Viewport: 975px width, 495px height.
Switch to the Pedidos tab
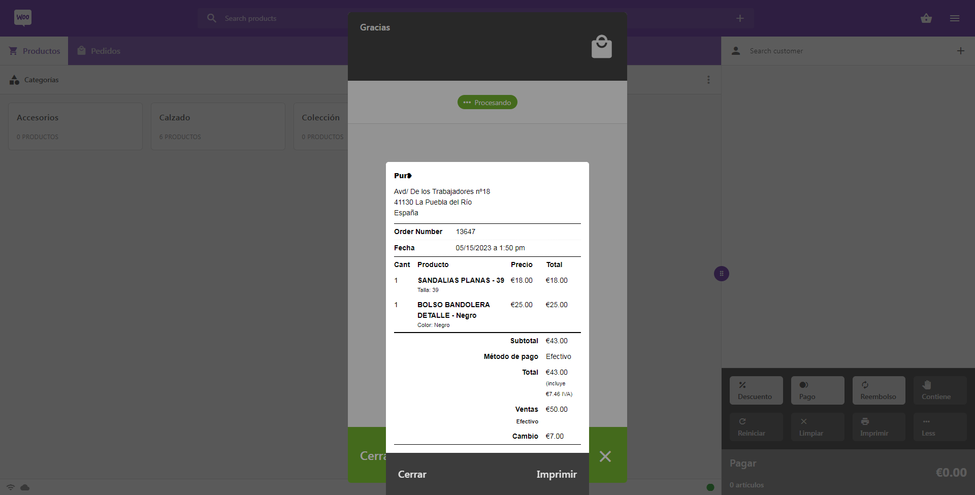[x=99, y=51]
